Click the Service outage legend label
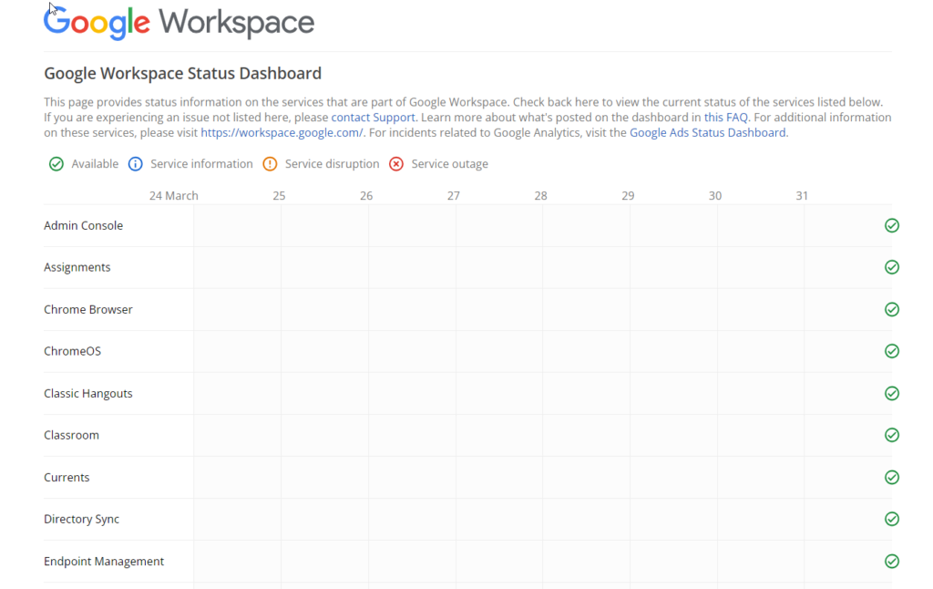The height and width of the screenshot is (589, 933). [450, 164]
